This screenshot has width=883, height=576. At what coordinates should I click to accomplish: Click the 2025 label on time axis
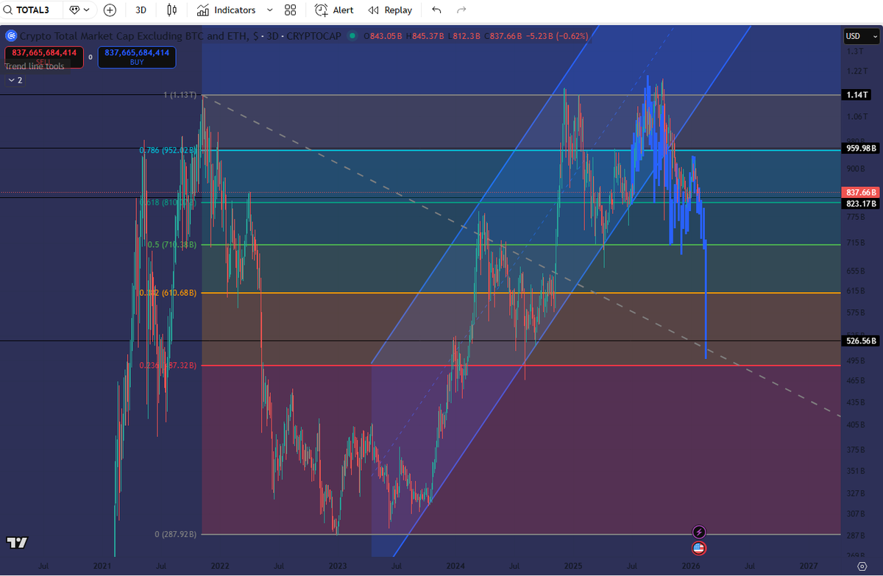pyautogui.click(x=573, y=566)
